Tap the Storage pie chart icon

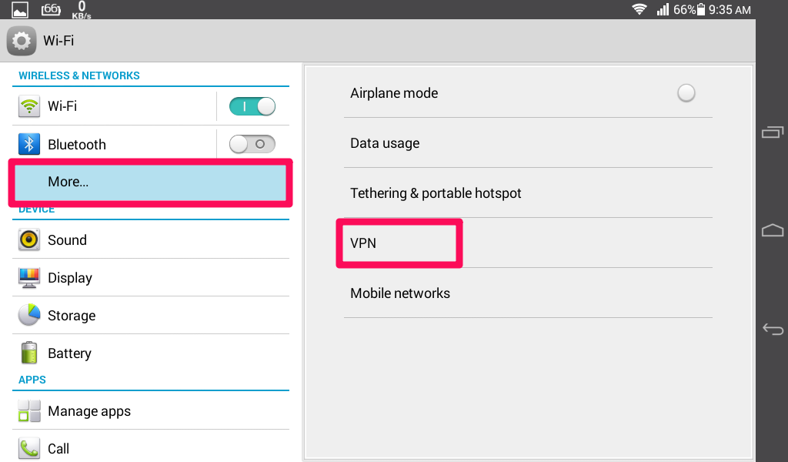tap(29, 315)
